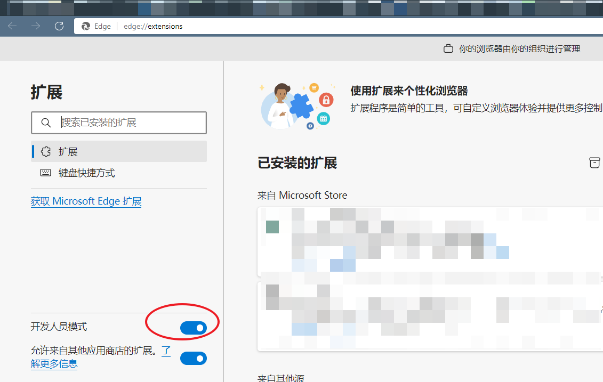Viewport: 603px width, 382px height.
Task: Click 你的浏览器由你的组织进行管理 notice text
Action: tap(519, 49)
